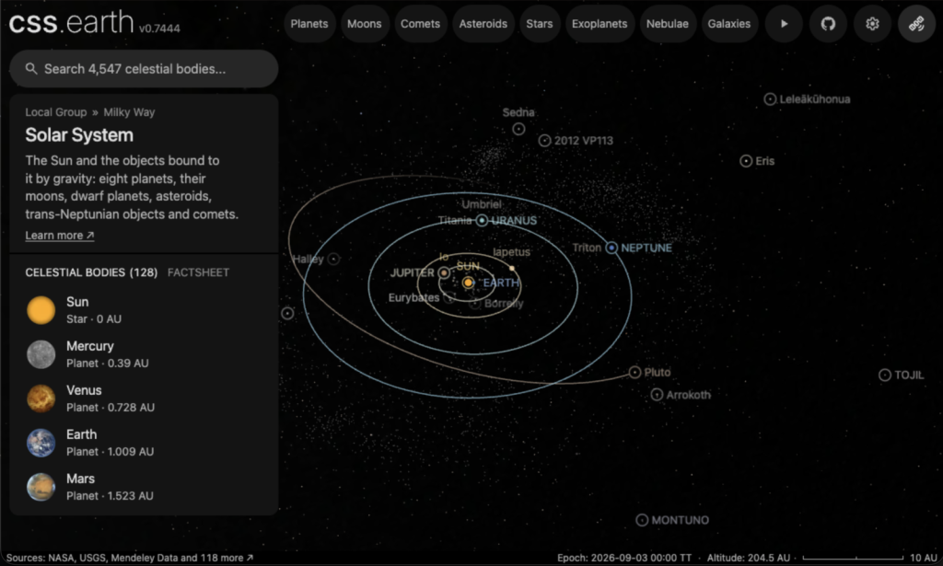Open the Nebulae category
The image size is (943, 566).
click(668, 24)
